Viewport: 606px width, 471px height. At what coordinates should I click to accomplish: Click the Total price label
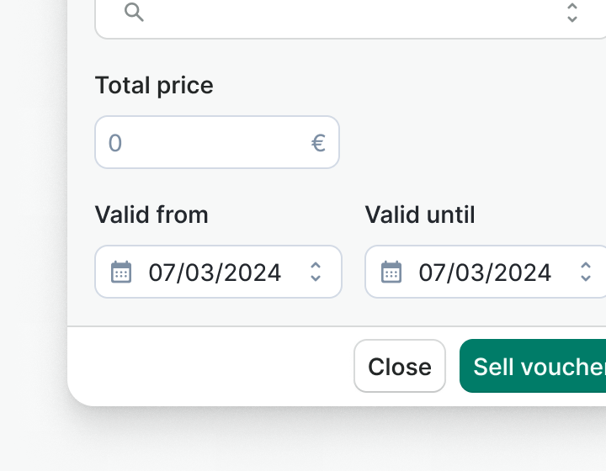pos(154,86)
